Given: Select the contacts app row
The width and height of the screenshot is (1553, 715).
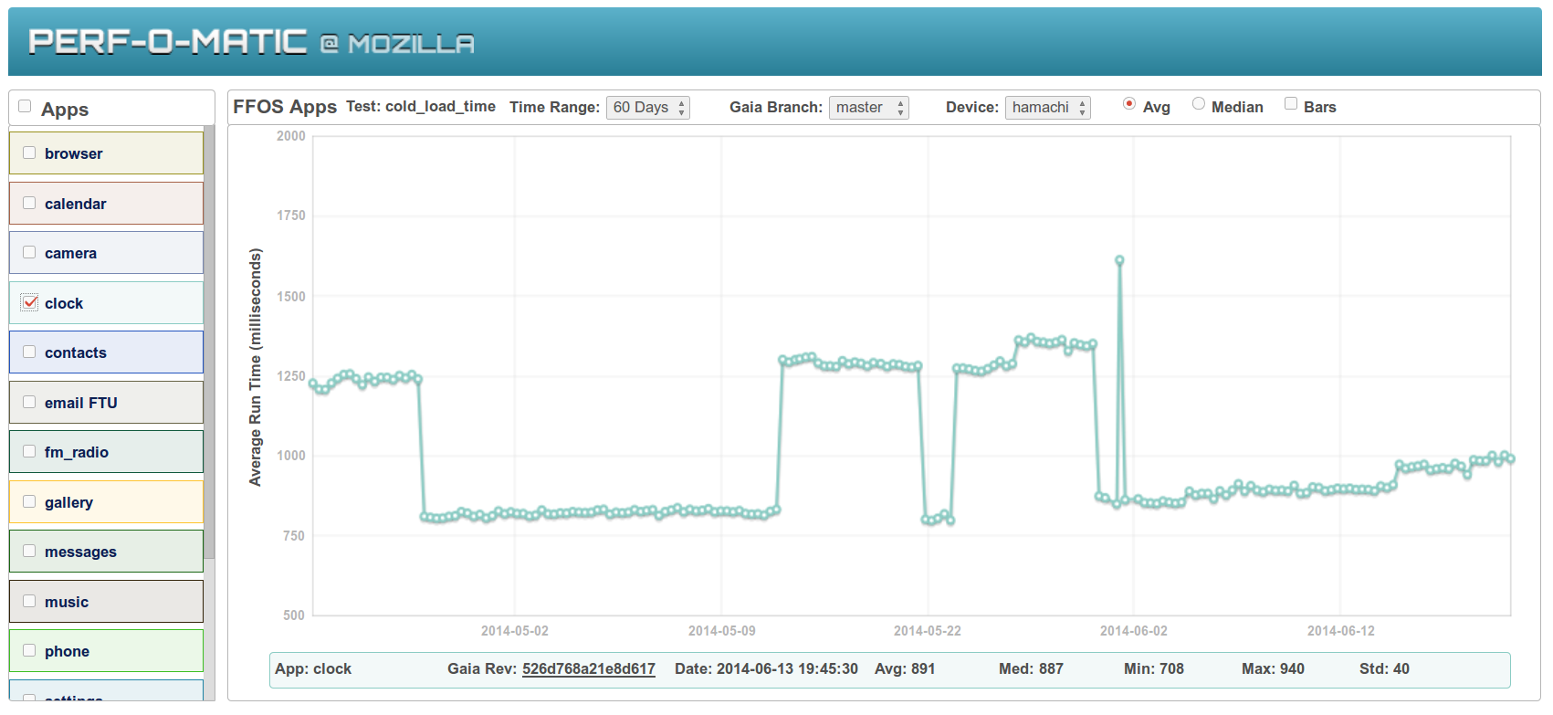Looking at the screenshot, I should (x=107, y=352).
